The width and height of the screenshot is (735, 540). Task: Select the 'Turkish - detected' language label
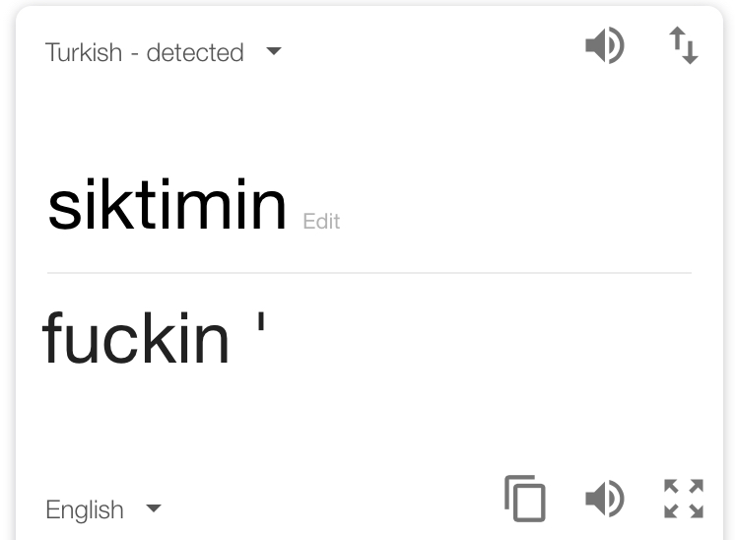point(145,52)
